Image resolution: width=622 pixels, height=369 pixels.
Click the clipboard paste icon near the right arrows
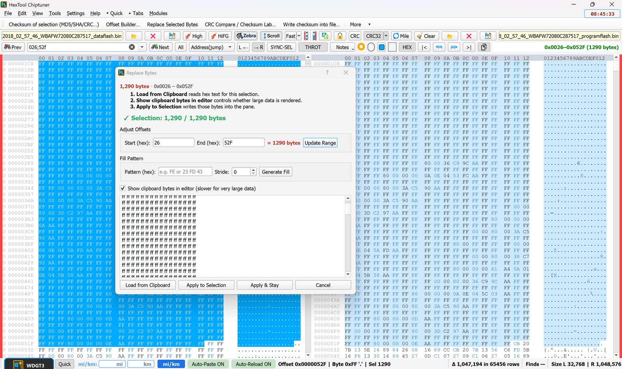pyautogui.click(x=484, y=47)
